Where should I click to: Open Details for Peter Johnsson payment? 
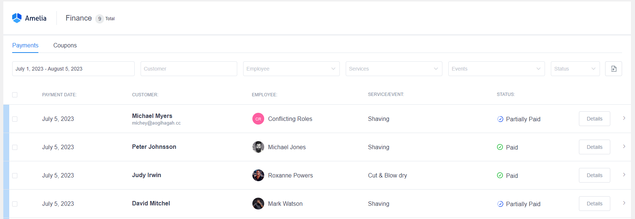(594, 147)
